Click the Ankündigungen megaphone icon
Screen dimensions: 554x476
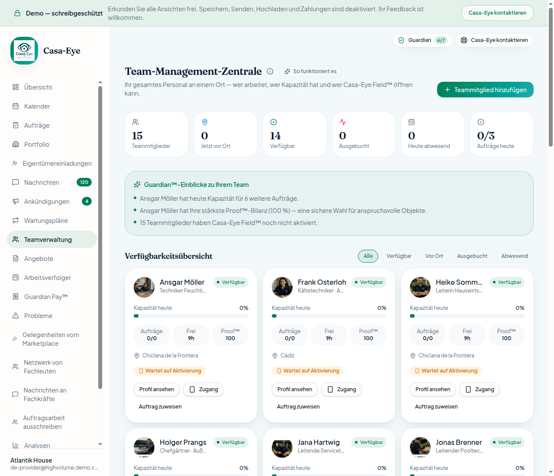pyautogui.click(x=16, y=201)
